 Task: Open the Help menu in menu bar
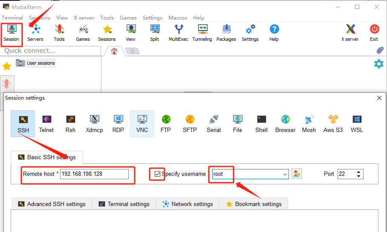pos(199,18)
